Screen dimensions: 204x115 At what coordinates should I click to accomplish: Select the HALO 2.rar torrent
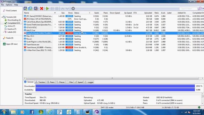[31, 31]
